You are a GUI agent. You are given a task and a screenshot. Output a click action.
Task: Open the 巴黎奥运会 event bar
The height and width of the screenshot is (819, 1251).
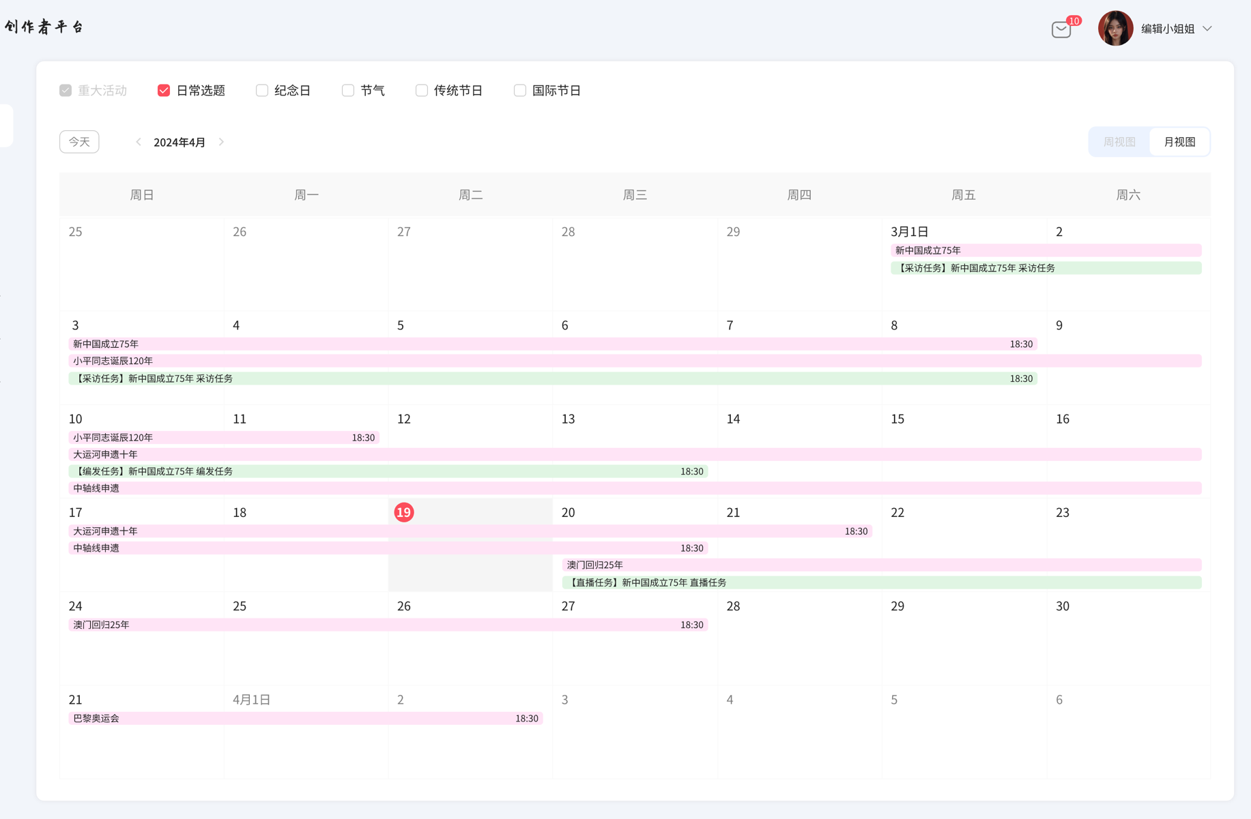[305, 718]
